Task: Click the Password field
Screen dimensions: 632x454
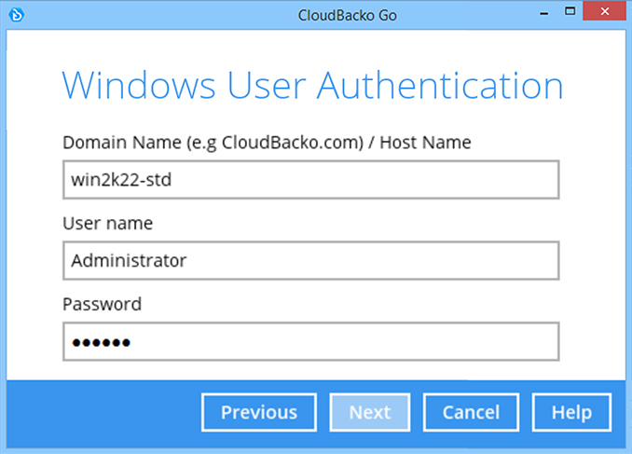Action: tap(310, 341)
